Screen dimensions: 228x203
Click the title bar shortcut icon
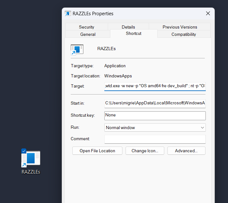(68, 14)
